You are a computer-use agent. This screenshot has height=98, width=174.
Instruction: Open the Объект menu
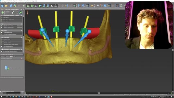pos(11,3)
